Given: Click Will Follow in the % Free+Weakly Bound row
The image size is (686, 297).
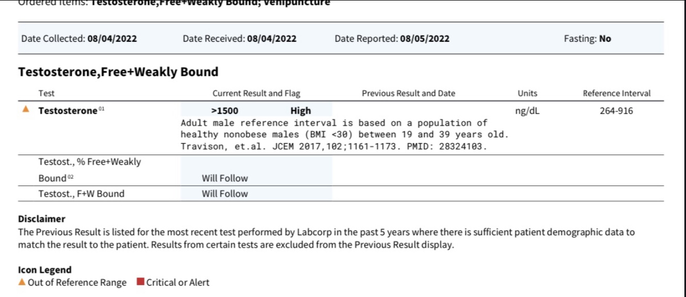Looking at the screenshot, I should 225,179.
